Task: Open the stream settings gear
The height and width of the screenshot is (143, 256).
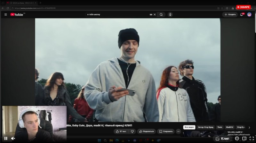Action: click(237, 139)
